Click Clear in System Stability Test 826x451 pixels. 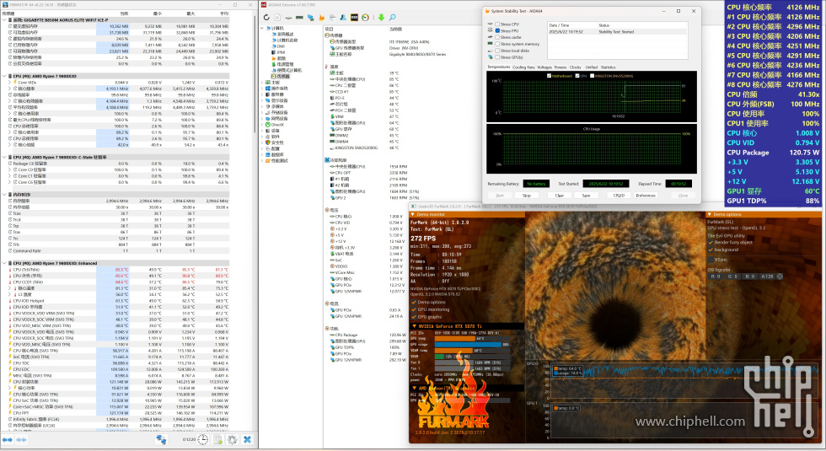tap(559, 196)
